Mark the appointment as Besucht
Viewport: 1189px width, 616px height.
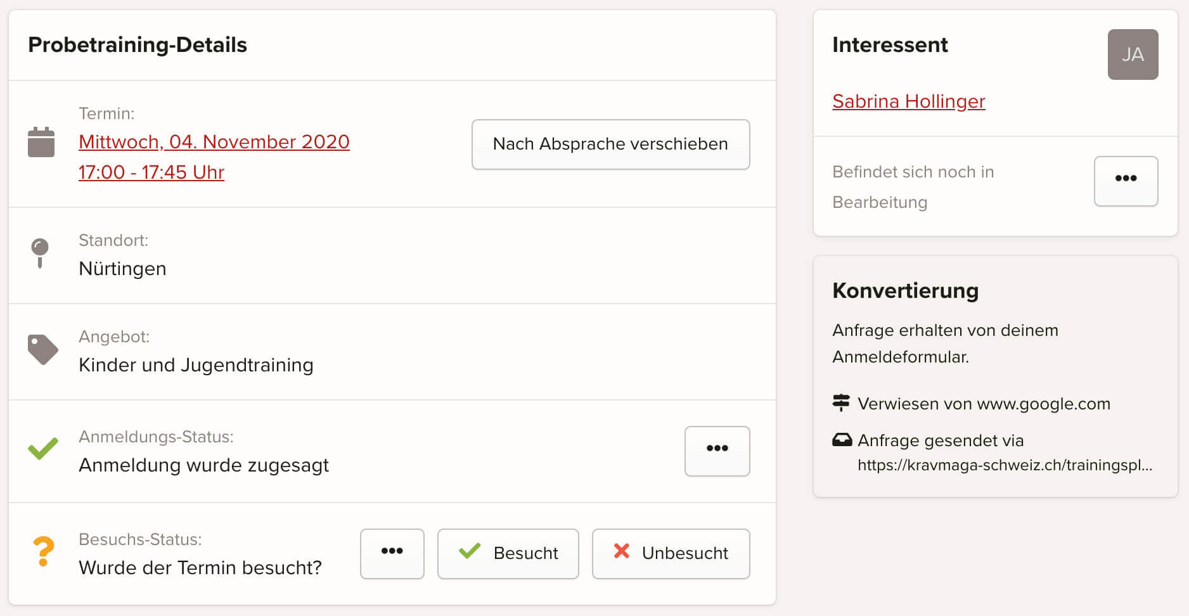click(x=508, y=554)
